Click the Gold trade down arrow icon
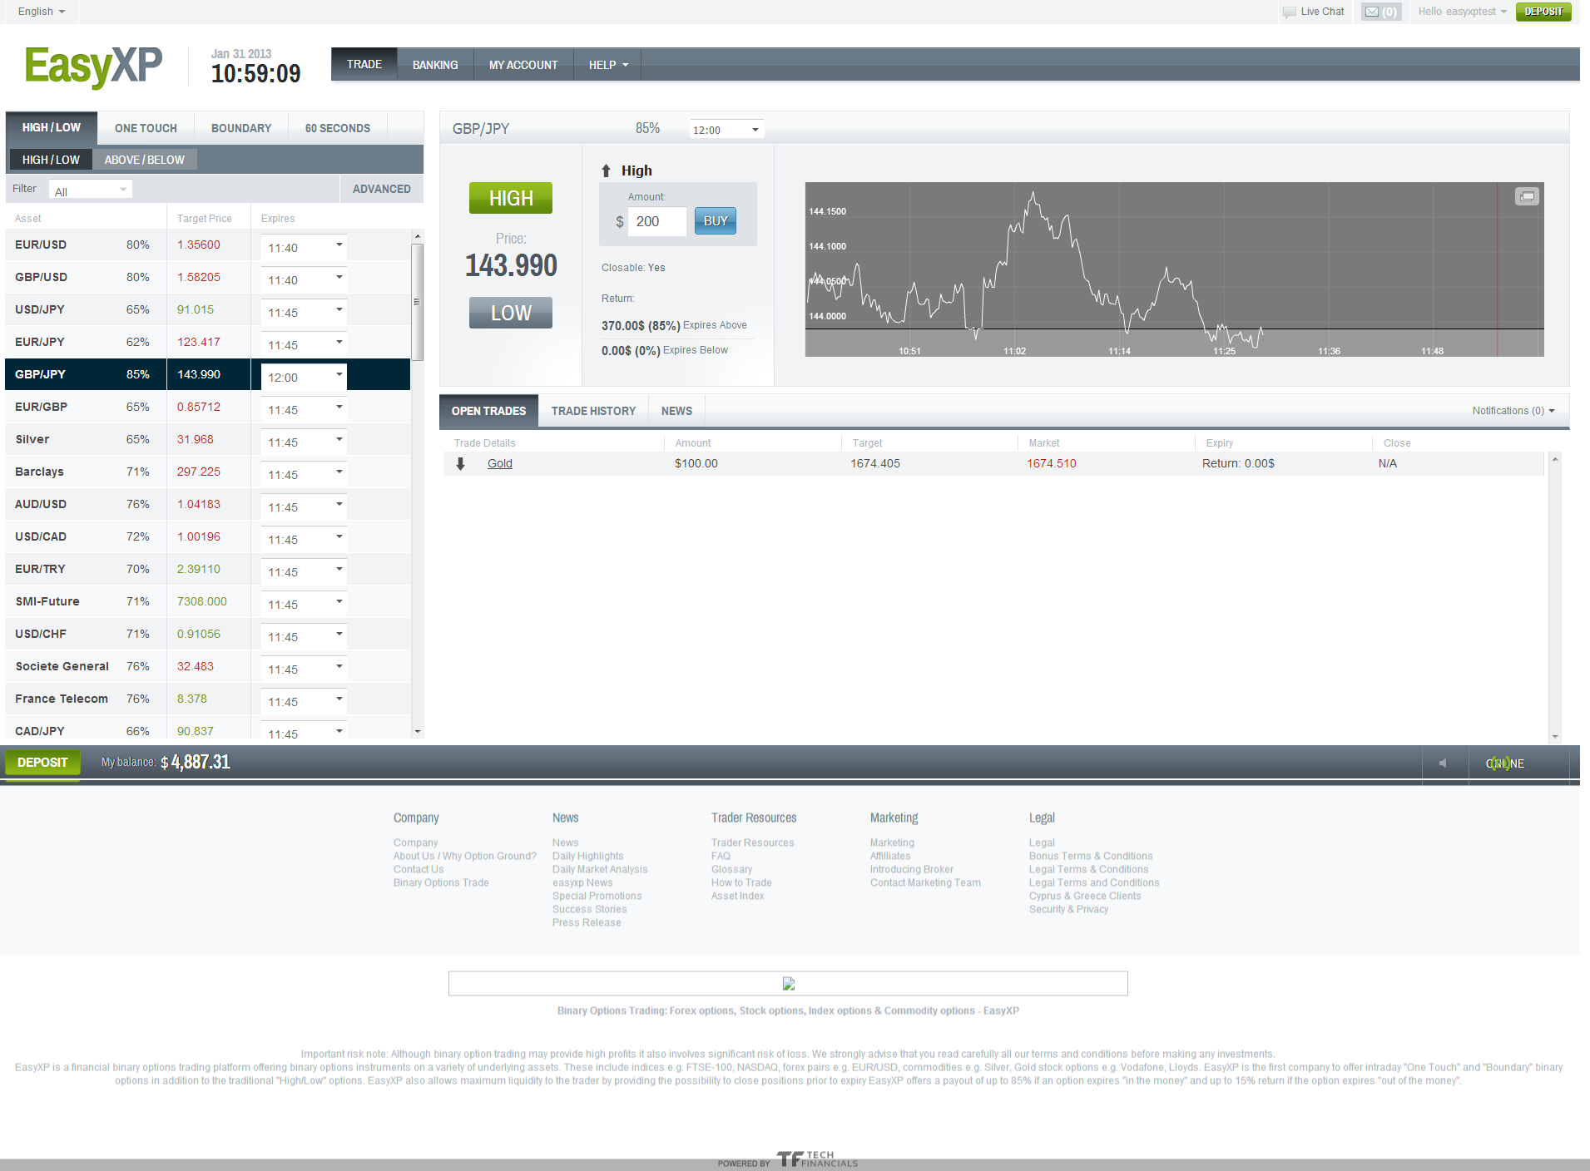This screenshot has height=1171, width=1590. click(460, 463)
